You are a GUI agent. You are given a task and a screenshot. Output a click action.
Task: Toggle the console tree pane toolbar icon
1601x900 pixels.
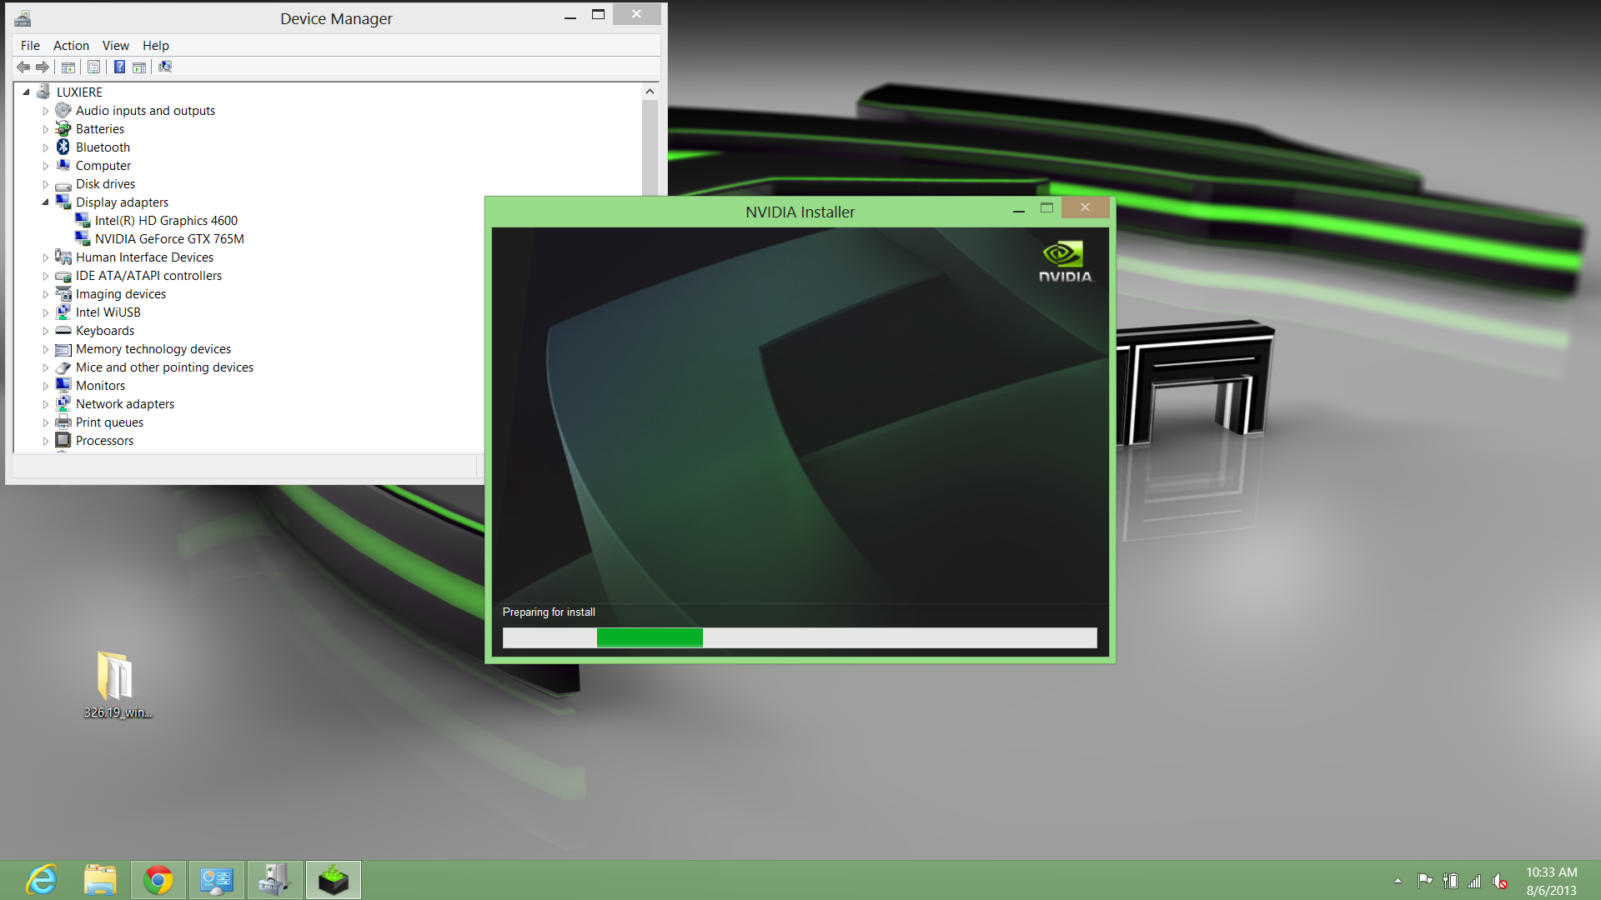(68, 67)
